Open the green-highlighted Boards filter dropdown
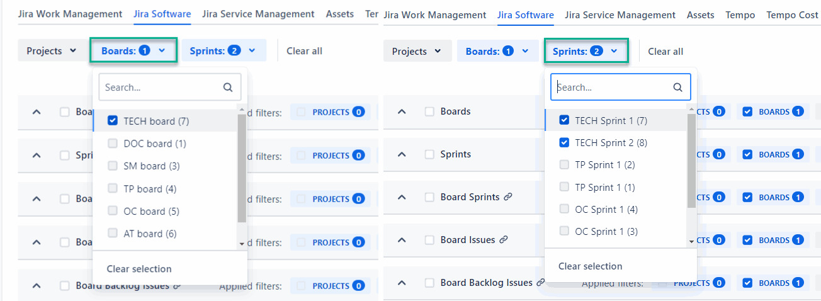 click(133, 51)
